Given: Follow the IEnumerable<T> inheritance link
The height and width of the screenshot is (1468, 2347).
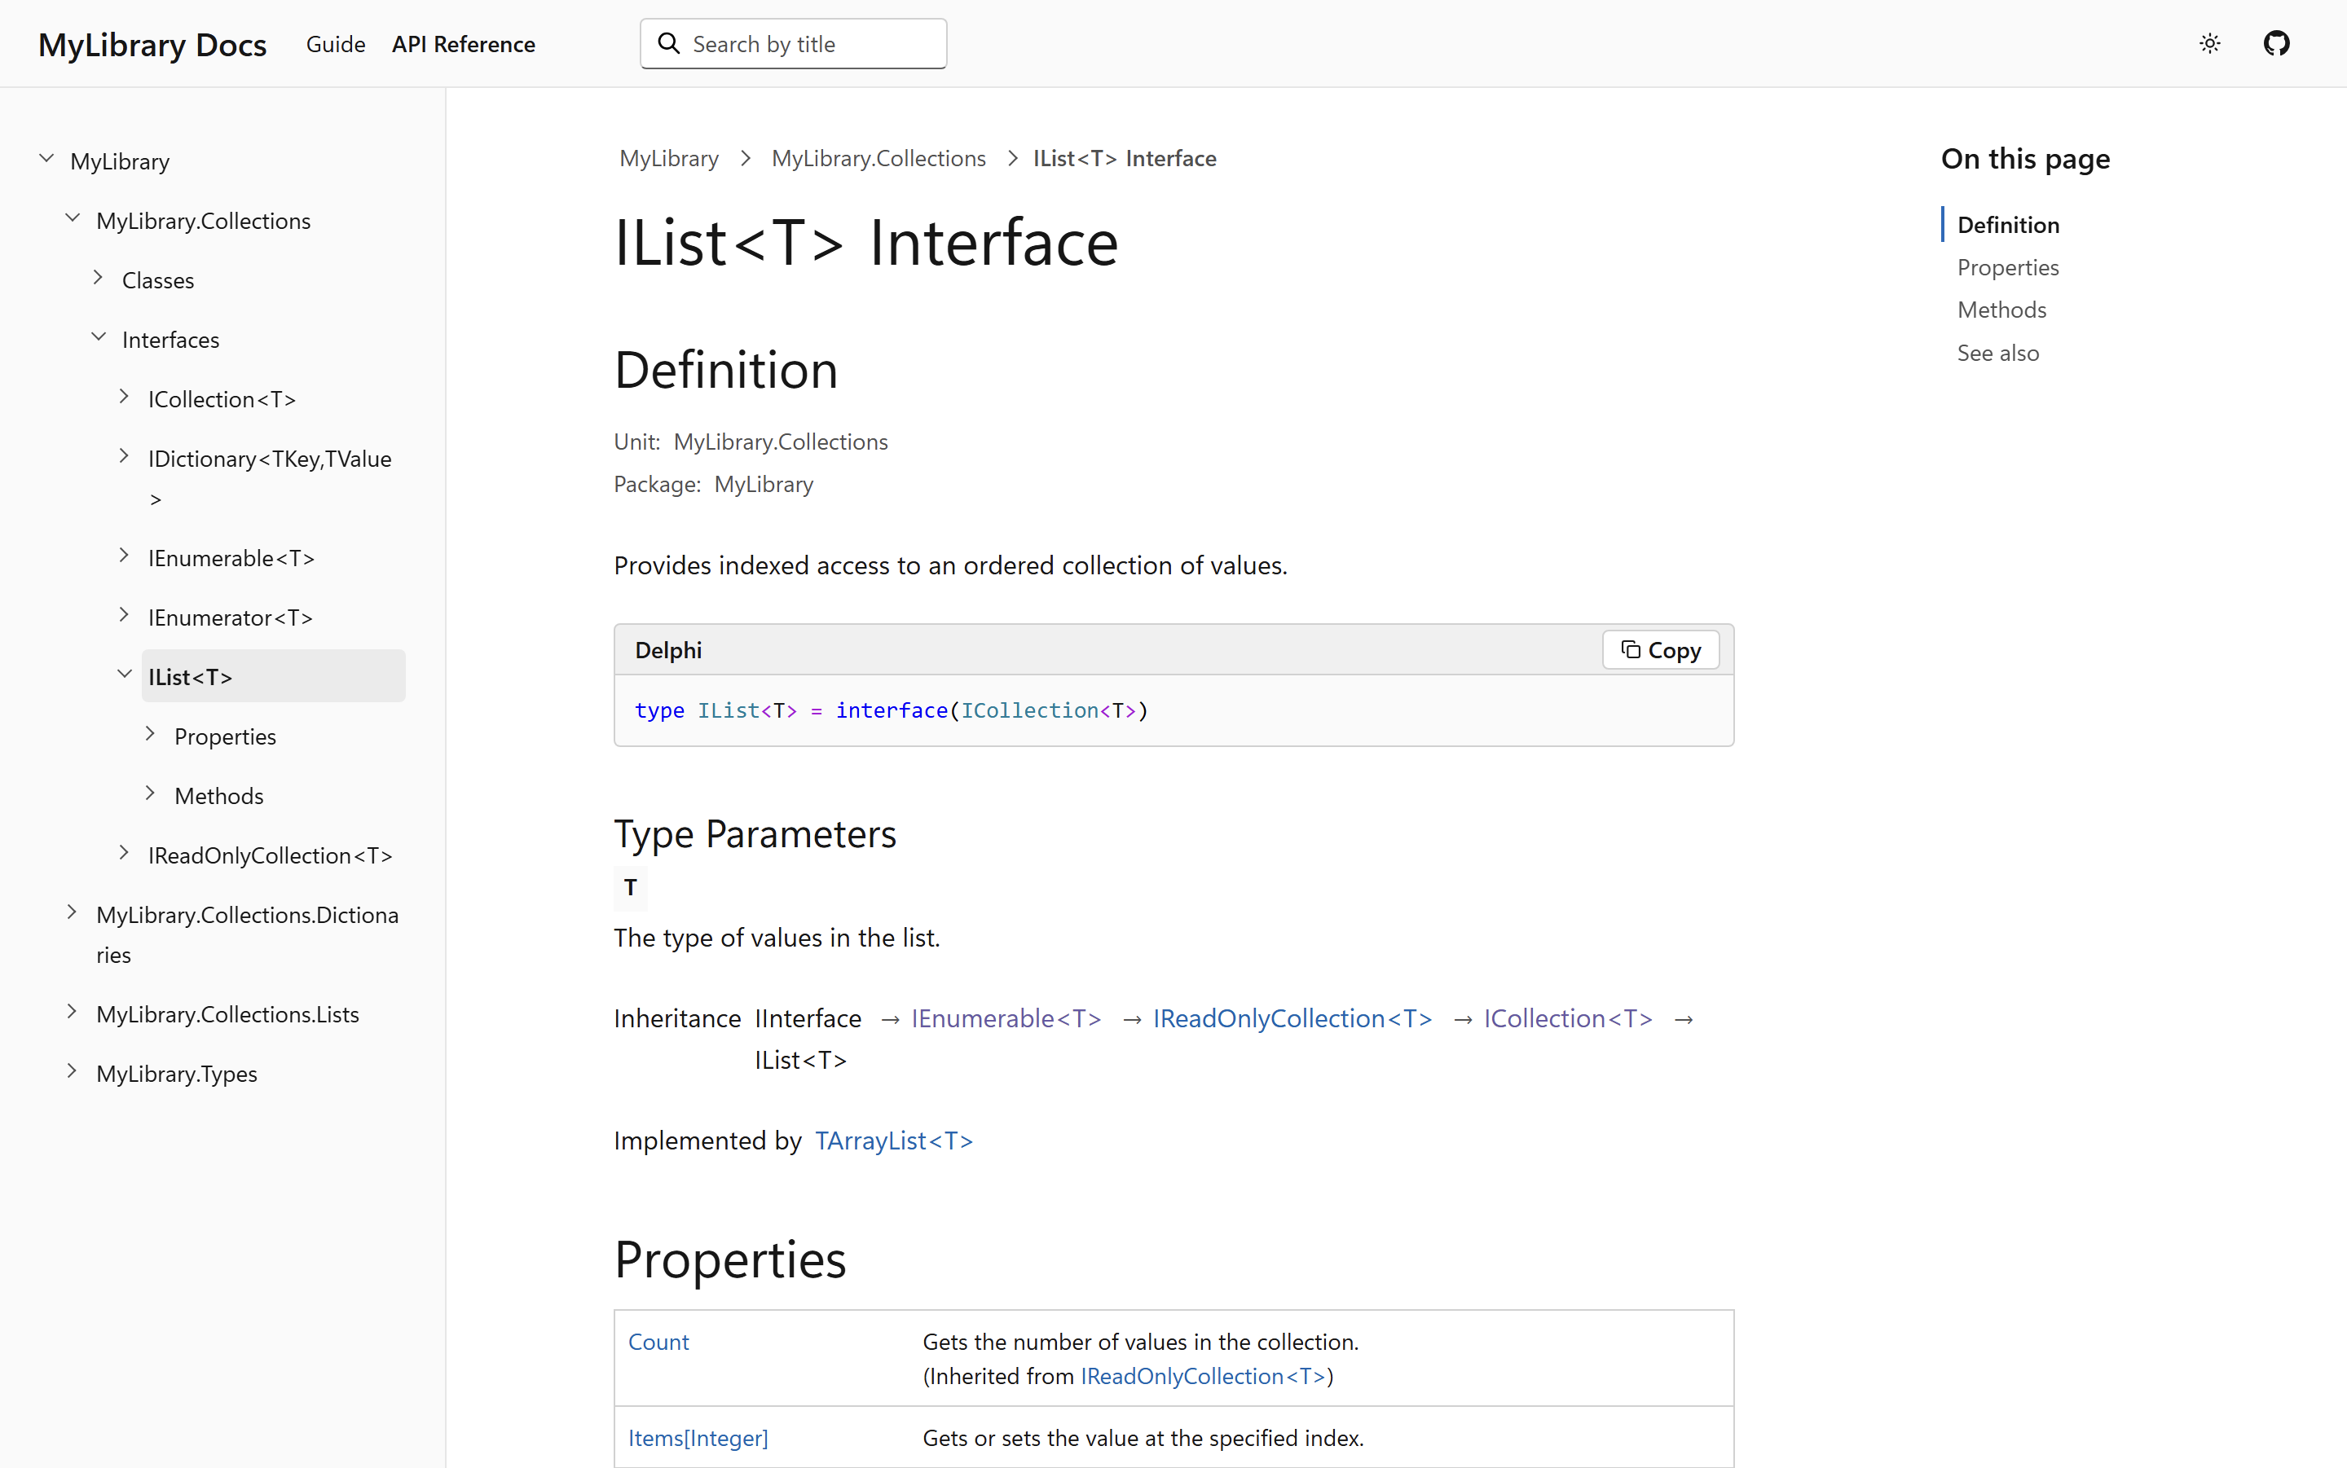Looking at the screenshot, I should point(1006,1018).
